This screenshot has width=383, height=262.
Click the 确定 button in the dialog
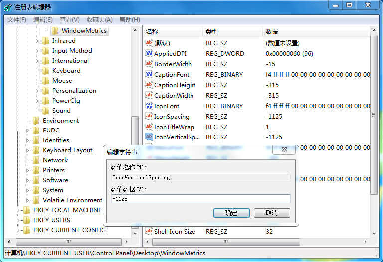click(x=231, y=213)
